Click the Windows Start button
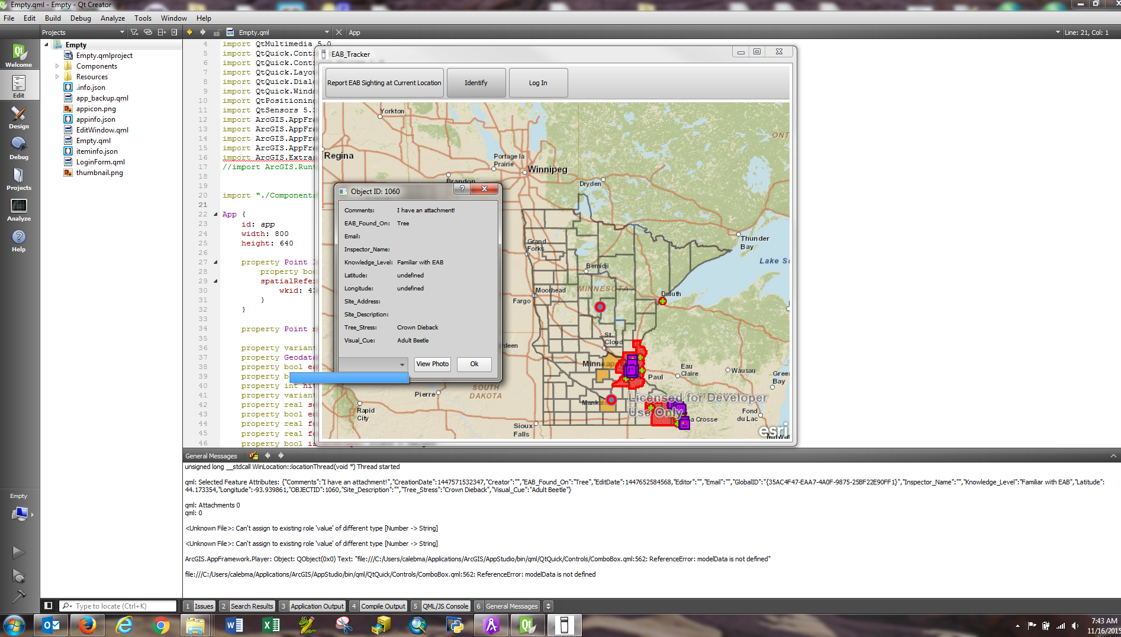Viewport: 1121px width, 637px height. [14, 625]
